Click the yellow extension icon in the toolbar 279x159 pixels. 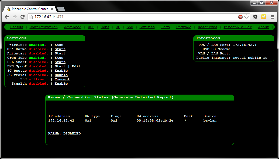click(x=264, y=17)
